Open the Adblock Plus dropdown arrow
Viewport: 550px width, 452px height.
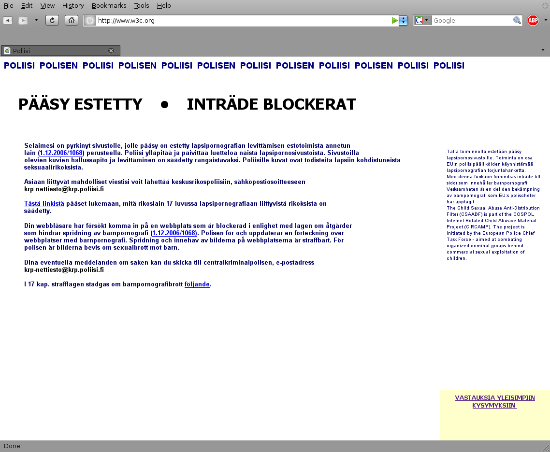pyautogui.click(x=546, y=20)
